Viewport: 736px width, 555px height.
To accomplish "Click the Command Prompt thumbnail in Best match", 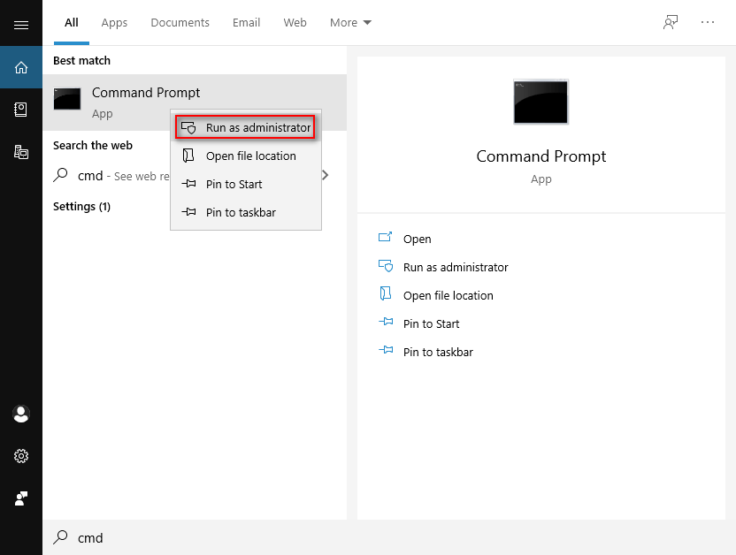I will [x=67, y=100].
